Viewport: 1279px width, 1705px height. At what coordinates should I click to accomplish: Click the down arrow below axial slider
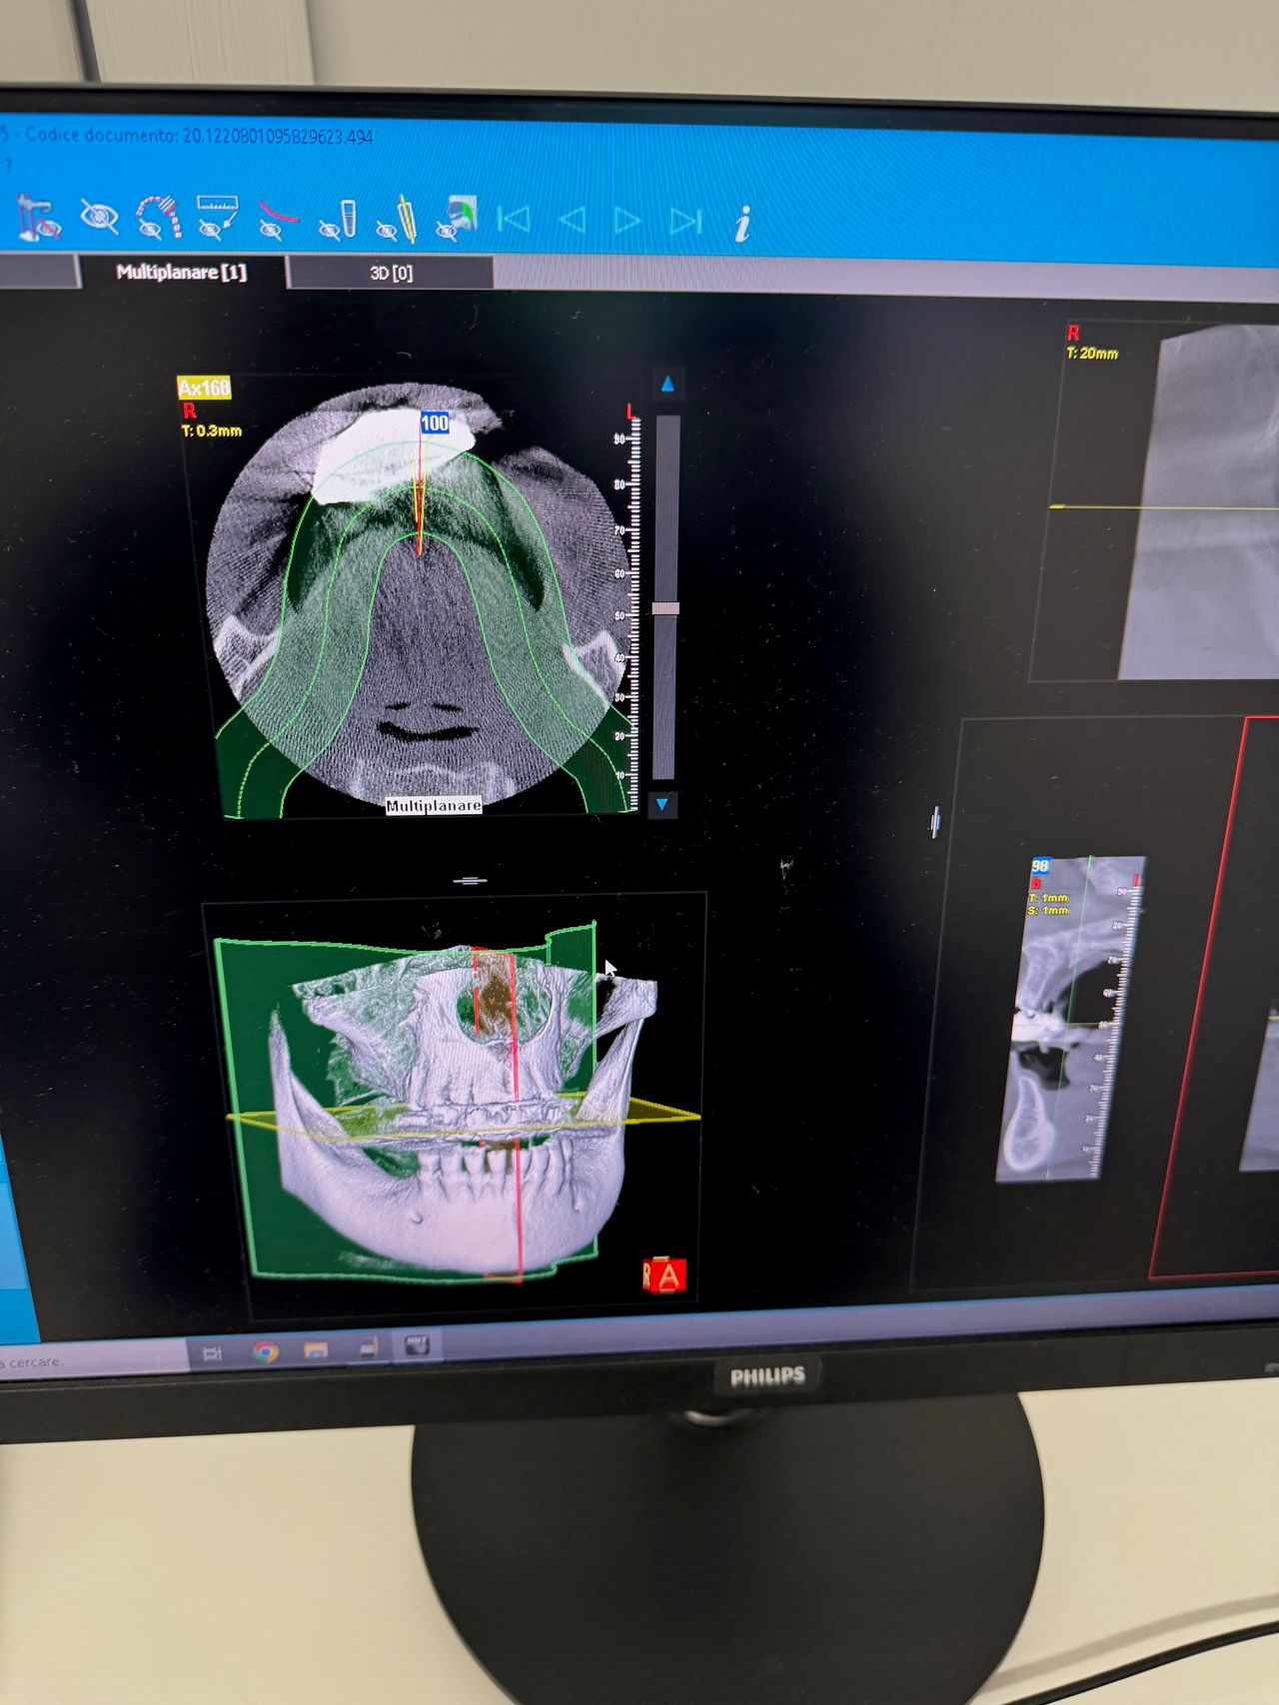661,804
